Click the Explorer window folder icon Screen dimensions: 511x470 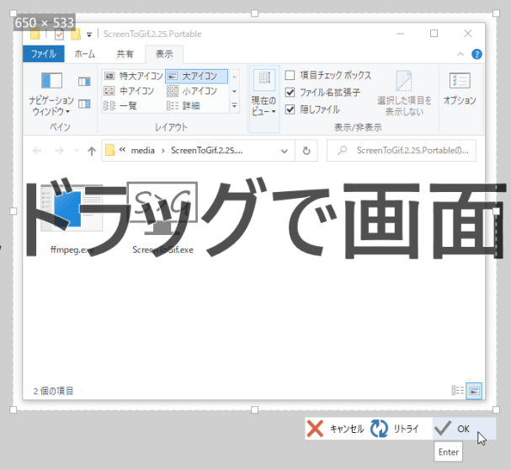pyautogui.click(x=35, y=34)
